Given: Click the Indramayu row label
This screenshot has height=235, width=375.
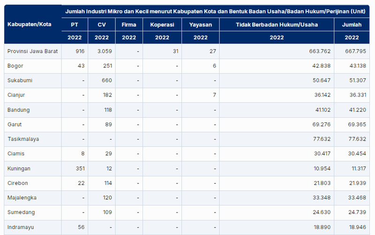Looking at the screenshot, I should [21, 227].
